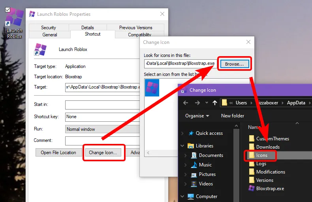Select the Icons folder
This screenshot has width=312, height=202.
tap(261, 155)
